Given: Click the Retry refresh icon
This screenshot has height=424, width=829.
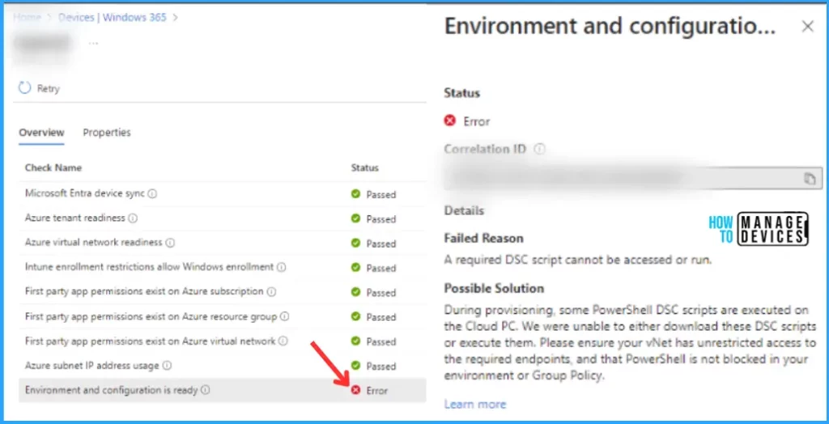Looking at the screenshot, I should pos(25,87).
